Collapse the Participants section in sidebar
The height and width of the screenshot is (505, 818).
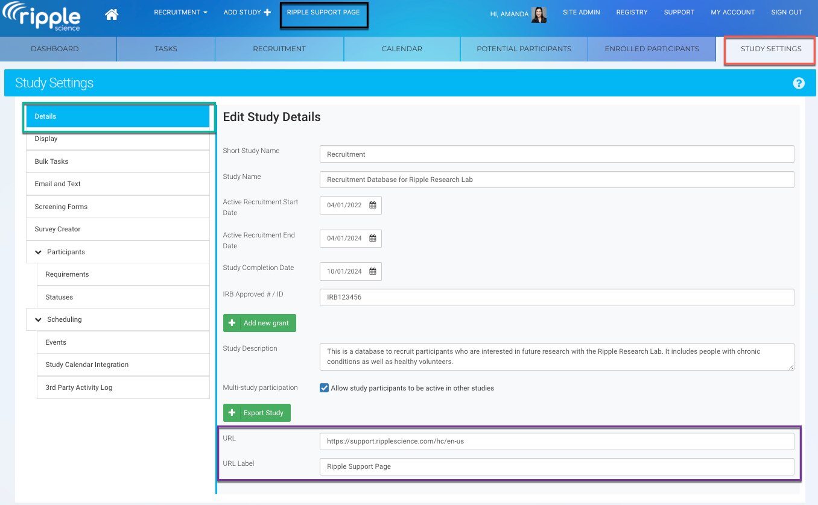(x=39, y=252)
